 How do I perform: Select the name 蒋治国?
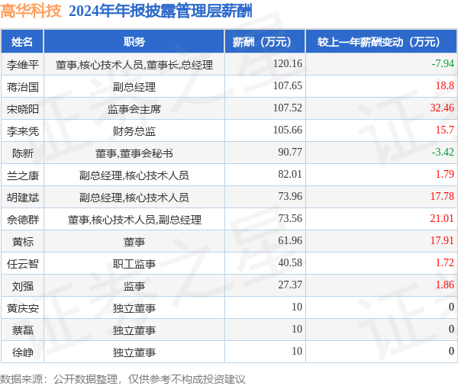(23, 87)
